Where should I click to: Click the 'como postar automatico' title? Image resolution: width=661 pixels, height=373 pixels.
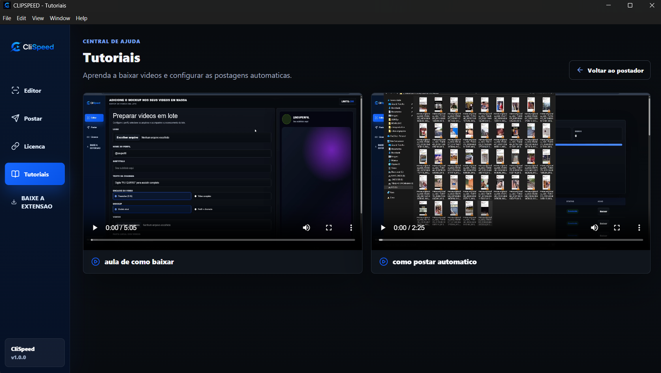(x=435, y=262)
